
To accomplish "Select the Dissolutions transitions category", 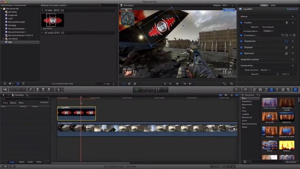I will (x=247, y=101).
